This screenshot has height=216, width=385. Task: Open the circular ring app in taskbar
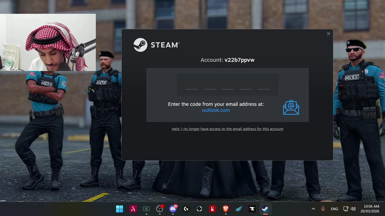coord(199,209)
